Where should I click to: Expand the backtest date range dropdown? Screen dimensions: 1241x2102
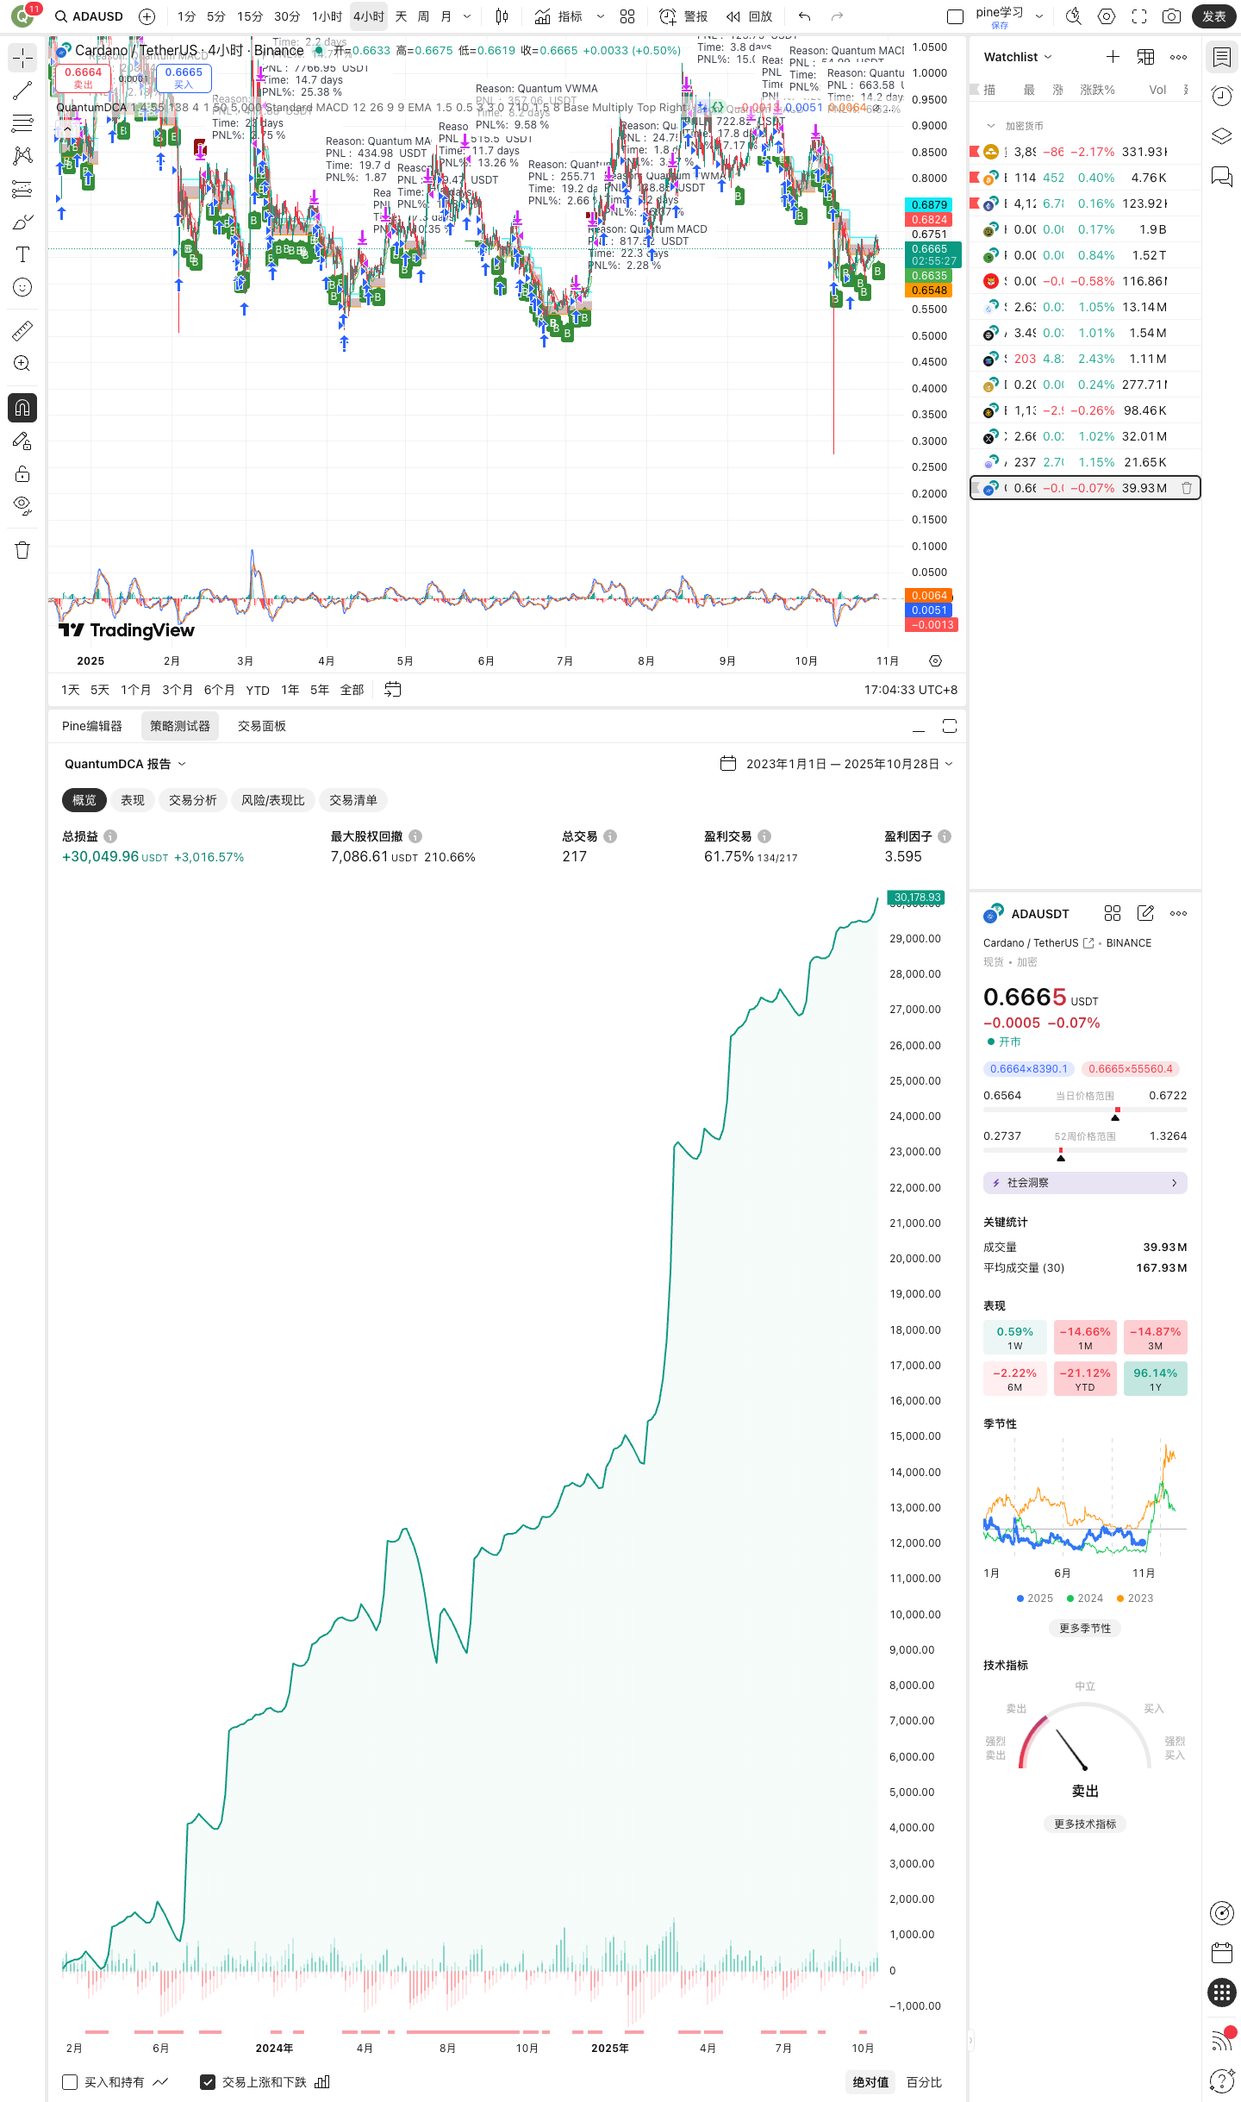tap(837, 764)
